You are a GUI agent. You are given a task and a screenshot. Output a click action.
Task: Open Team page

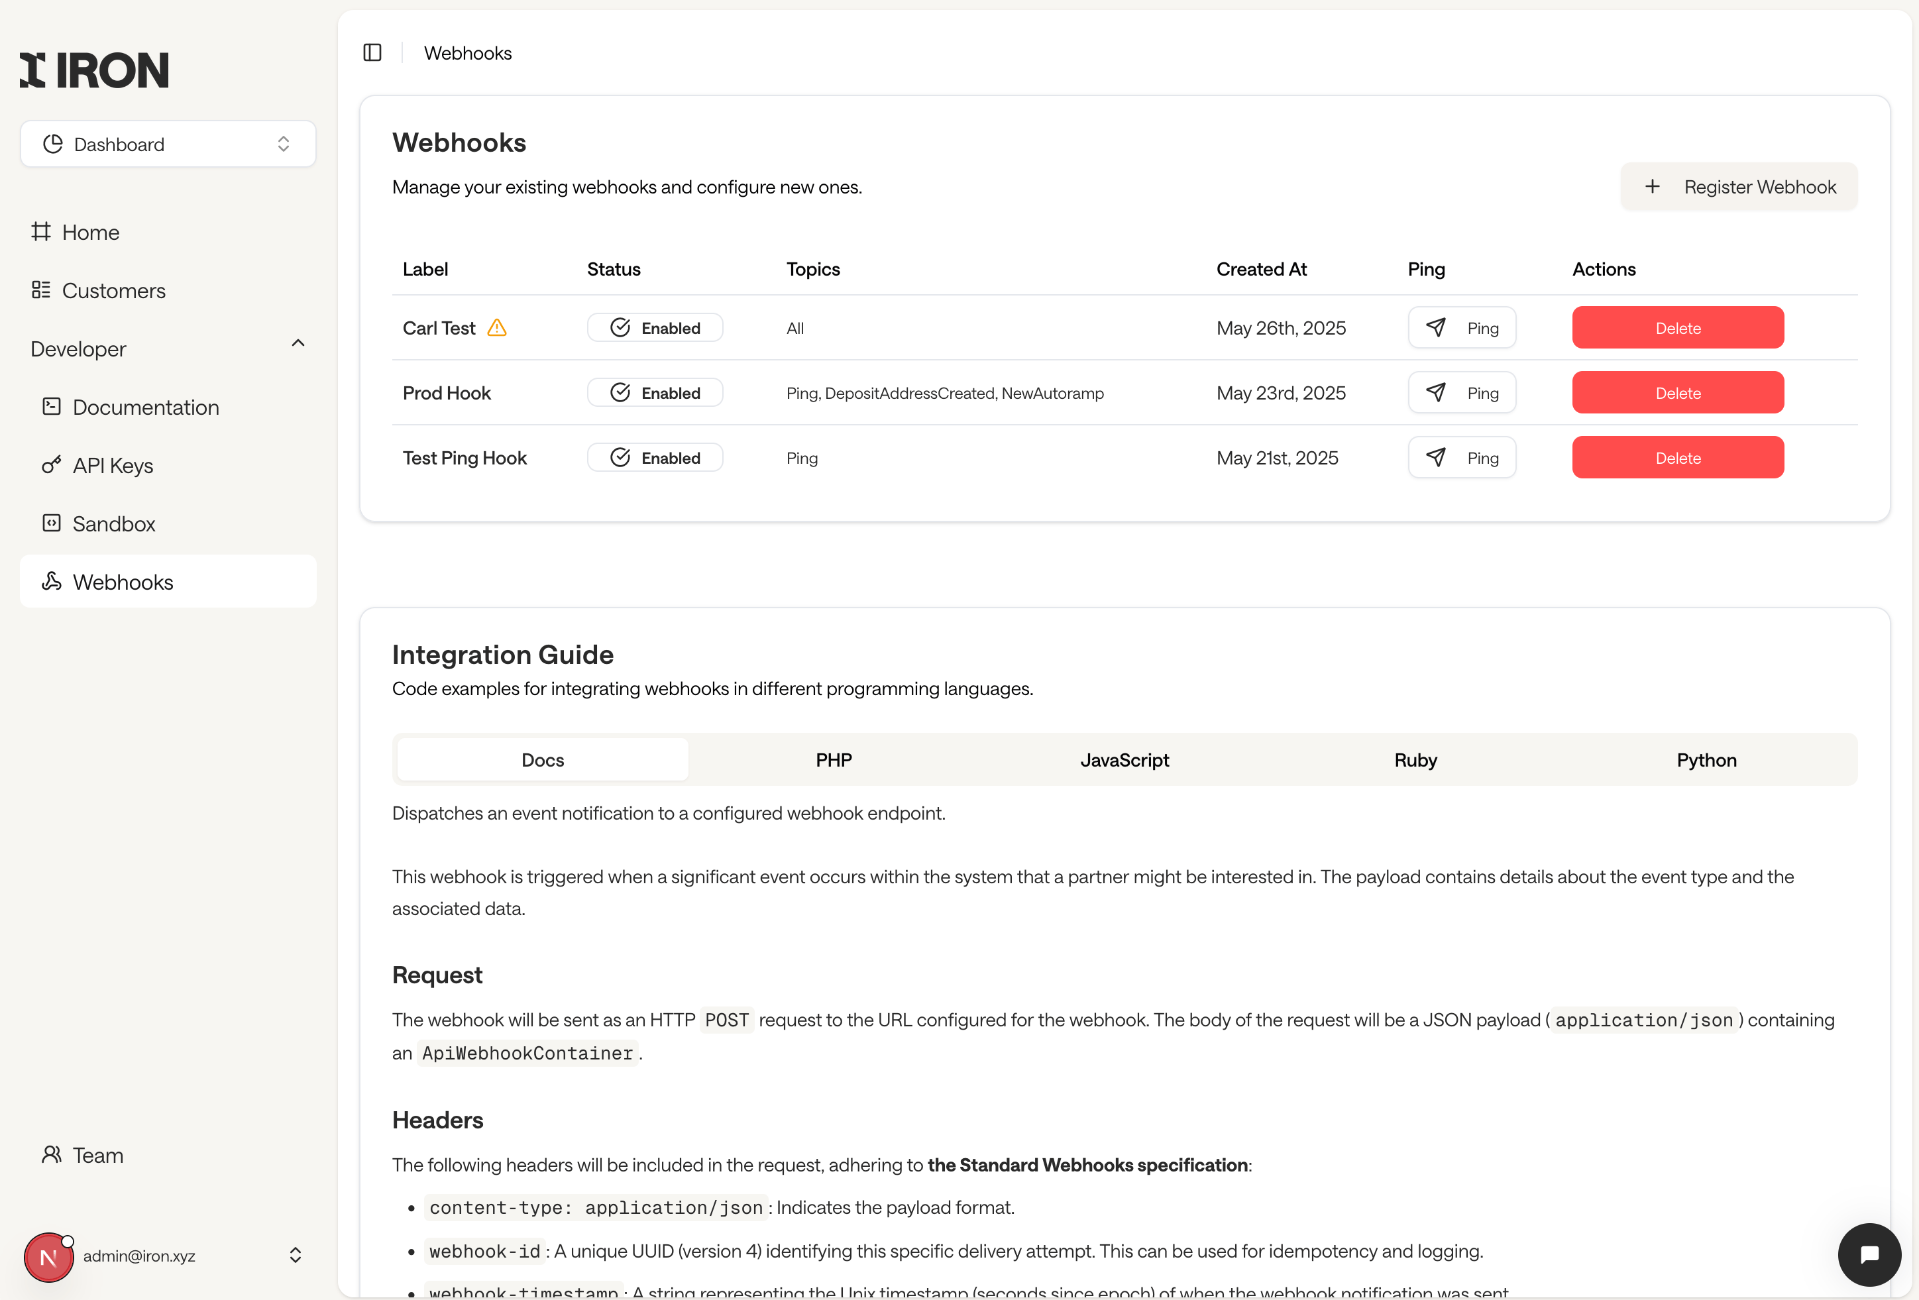point(168,1155)
